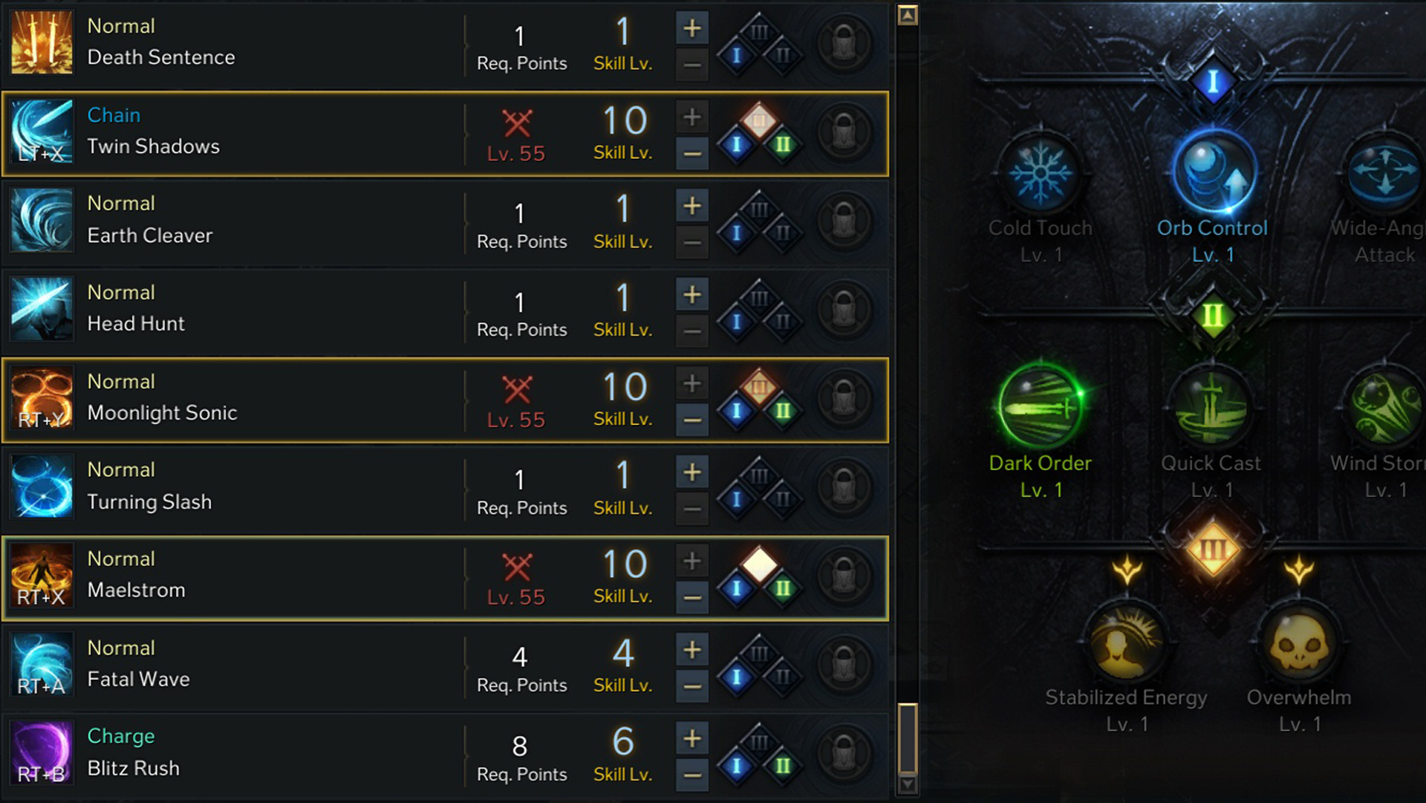Click the Blitz Rush skill icon
1426x803 pixels.
click(42, 753)
